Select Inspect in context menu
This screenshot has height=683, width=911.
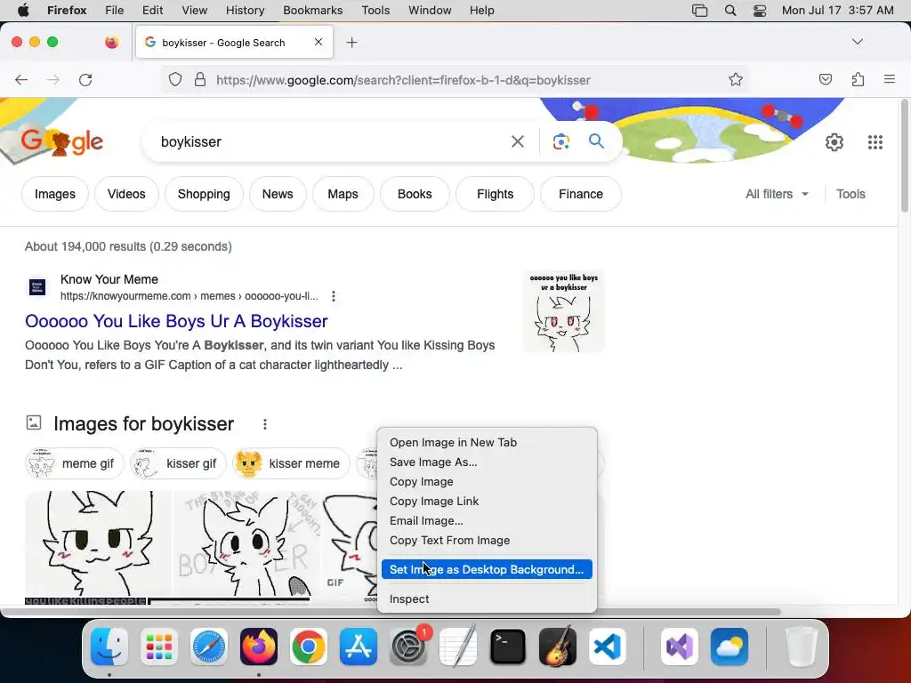[x=487, y=599]
